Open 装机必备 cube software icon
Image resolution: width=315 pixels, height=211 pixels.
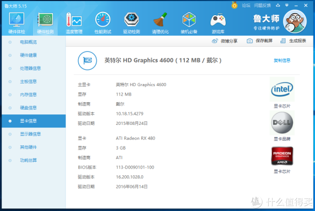[189, 23]
